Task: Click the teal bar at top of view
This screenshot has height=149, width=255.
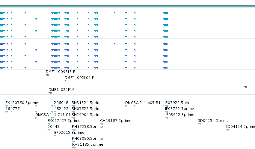Action: pos(128,6)
